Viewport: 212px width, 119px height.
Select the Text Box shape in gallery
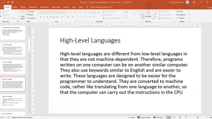[127, 12]
